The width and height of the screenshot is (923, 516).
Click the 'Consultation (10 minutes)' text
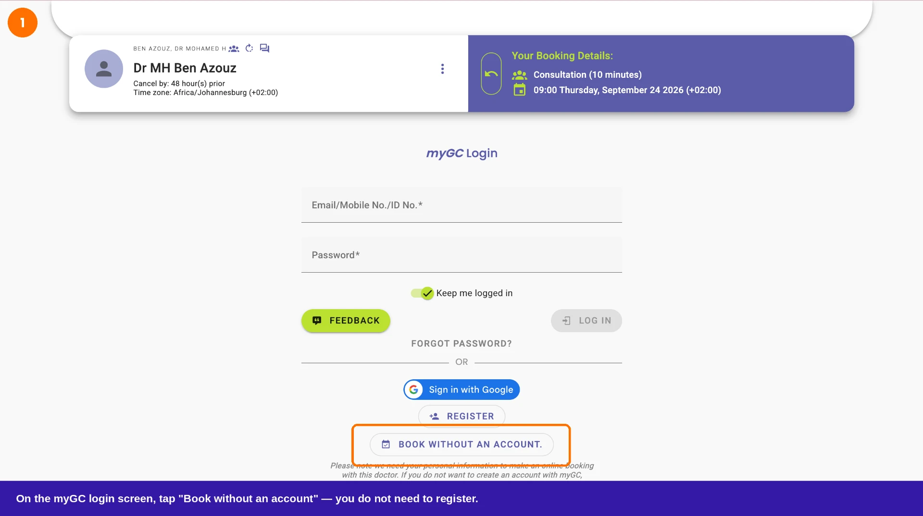click(x=587, y=75)
